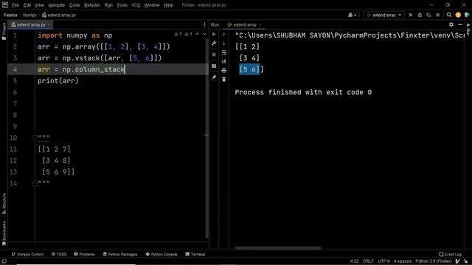Toggle the Structure side panel

(4, 203)
